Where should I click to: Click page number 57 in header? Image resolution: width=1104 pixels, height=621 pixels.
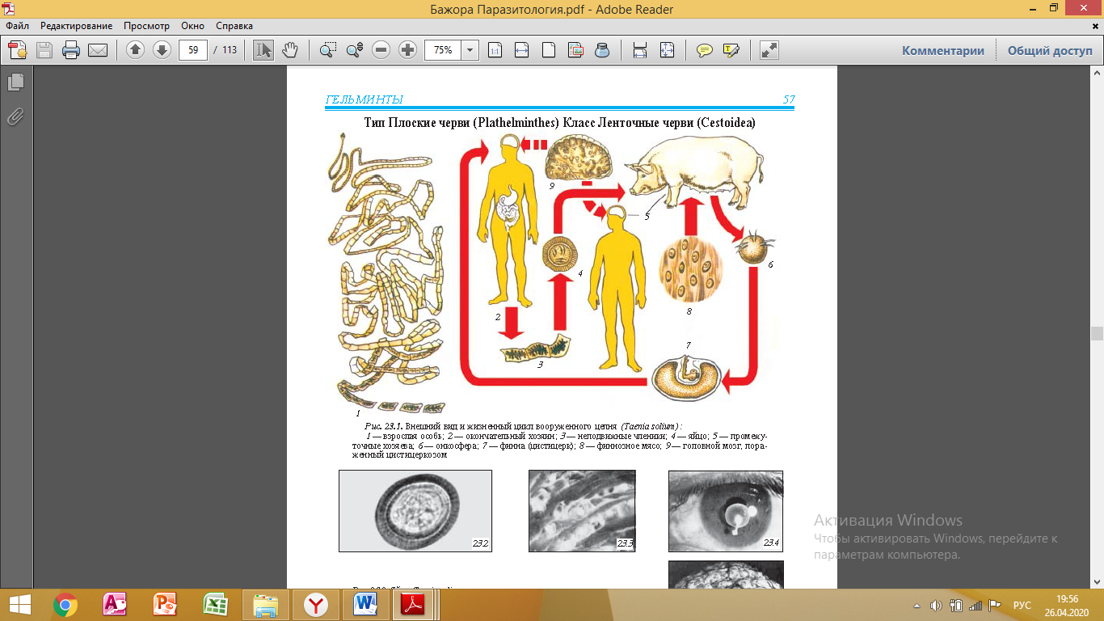click(789, 100)
